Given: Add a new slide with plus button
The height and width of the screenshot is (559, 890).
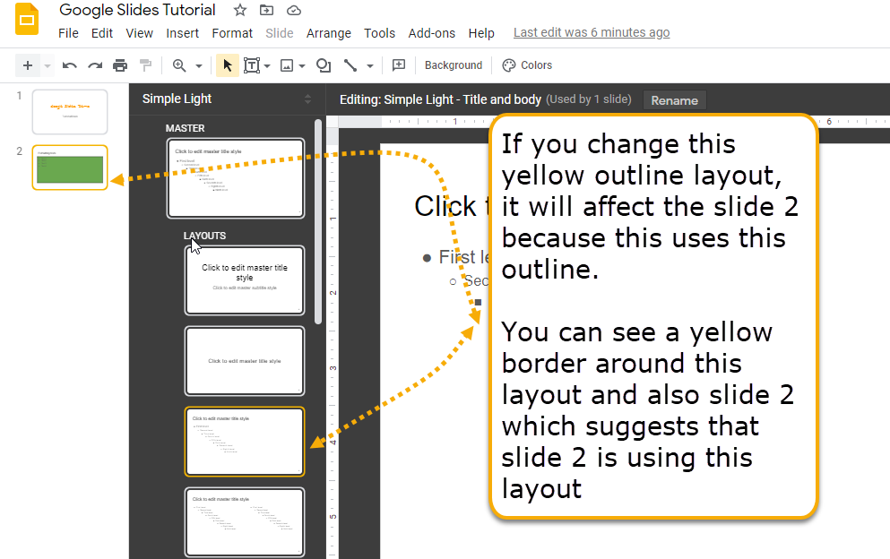Looking at the screenshot, I should tap(27, 65).
